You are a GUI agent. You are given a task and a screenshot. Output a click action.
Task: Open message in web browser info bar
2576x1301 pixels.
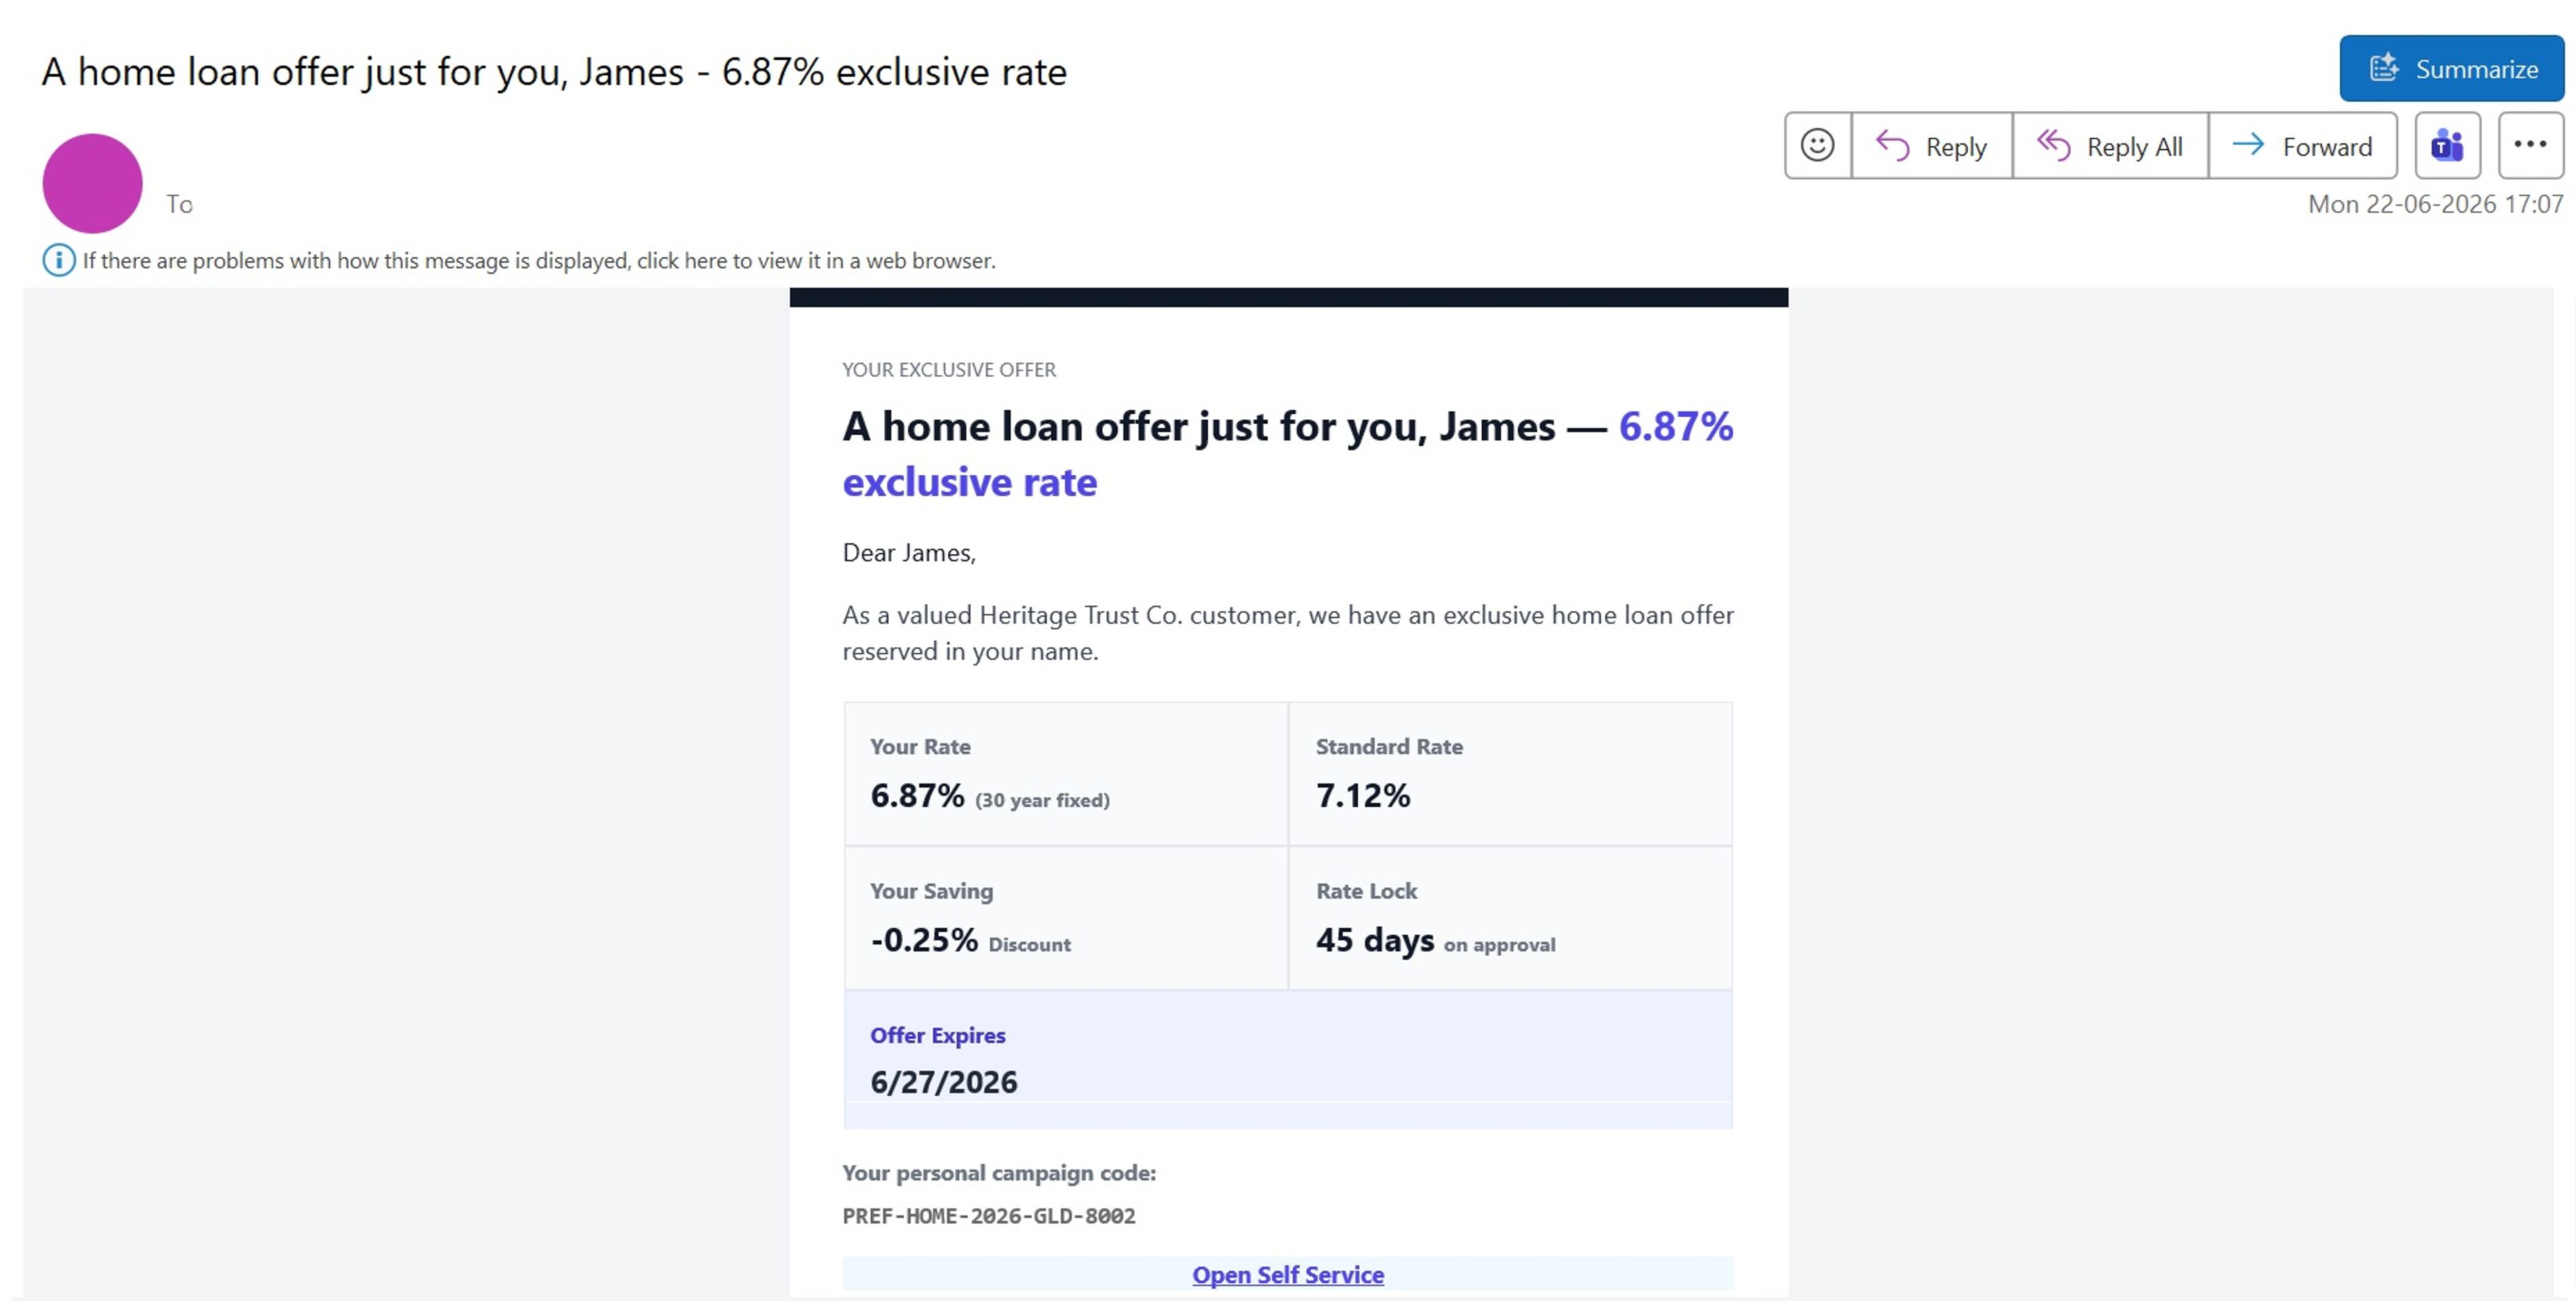[539, 261]
